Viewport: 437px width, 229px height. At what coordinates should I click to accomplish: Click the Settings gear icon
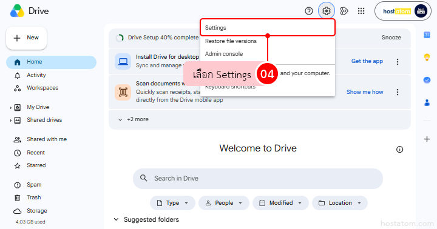click(x=327, y=11)
